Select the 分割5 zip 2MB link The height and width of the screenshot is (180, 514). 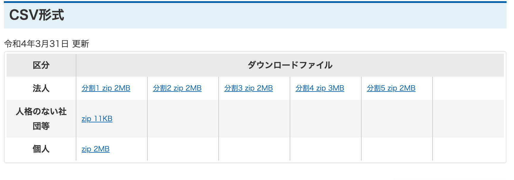[x=391, y=88]
